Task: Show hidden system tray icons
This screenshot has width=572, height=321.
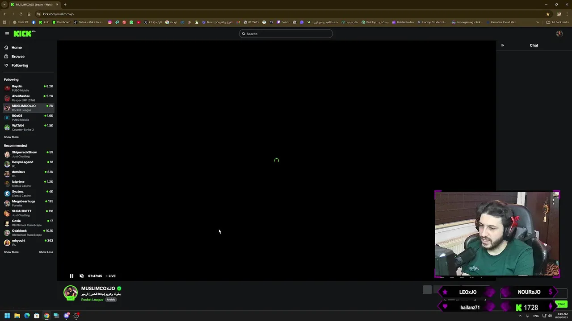Action: click(x=520, y=316)
